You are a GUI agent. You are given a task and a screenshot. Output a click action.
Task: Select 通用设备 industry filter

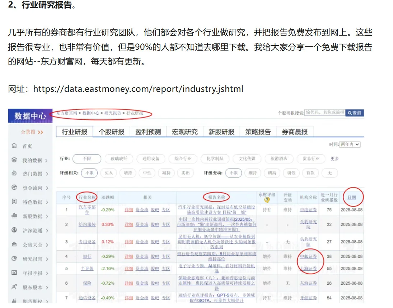tap(151, 158)
